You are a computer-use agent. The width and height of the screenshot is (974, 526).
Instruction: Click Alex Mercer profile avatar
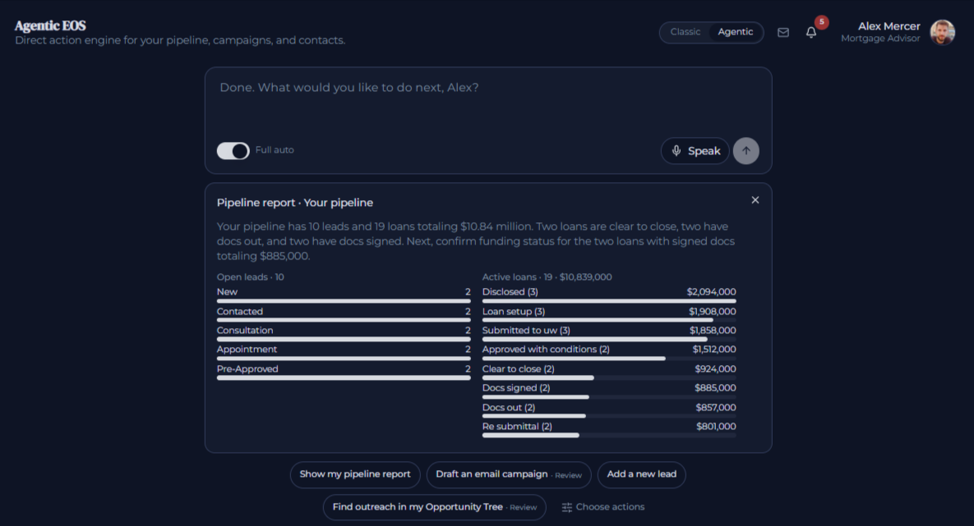[x=942, y=32]
